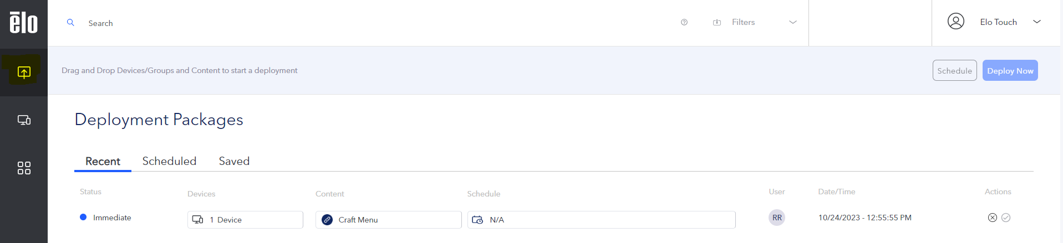
Task: Switch to the Saved tab
Action: (x=234, y=161)
